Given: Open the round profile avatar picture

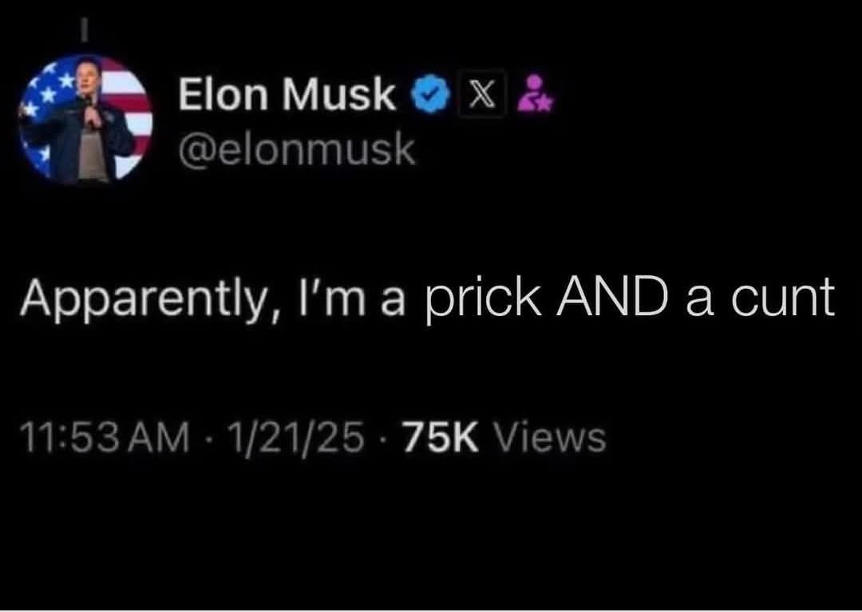Looking at the screenshot, I should (x=85, y=117).
